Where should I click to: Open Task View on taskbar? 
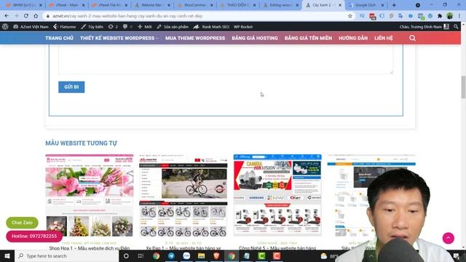pos(141,255)
